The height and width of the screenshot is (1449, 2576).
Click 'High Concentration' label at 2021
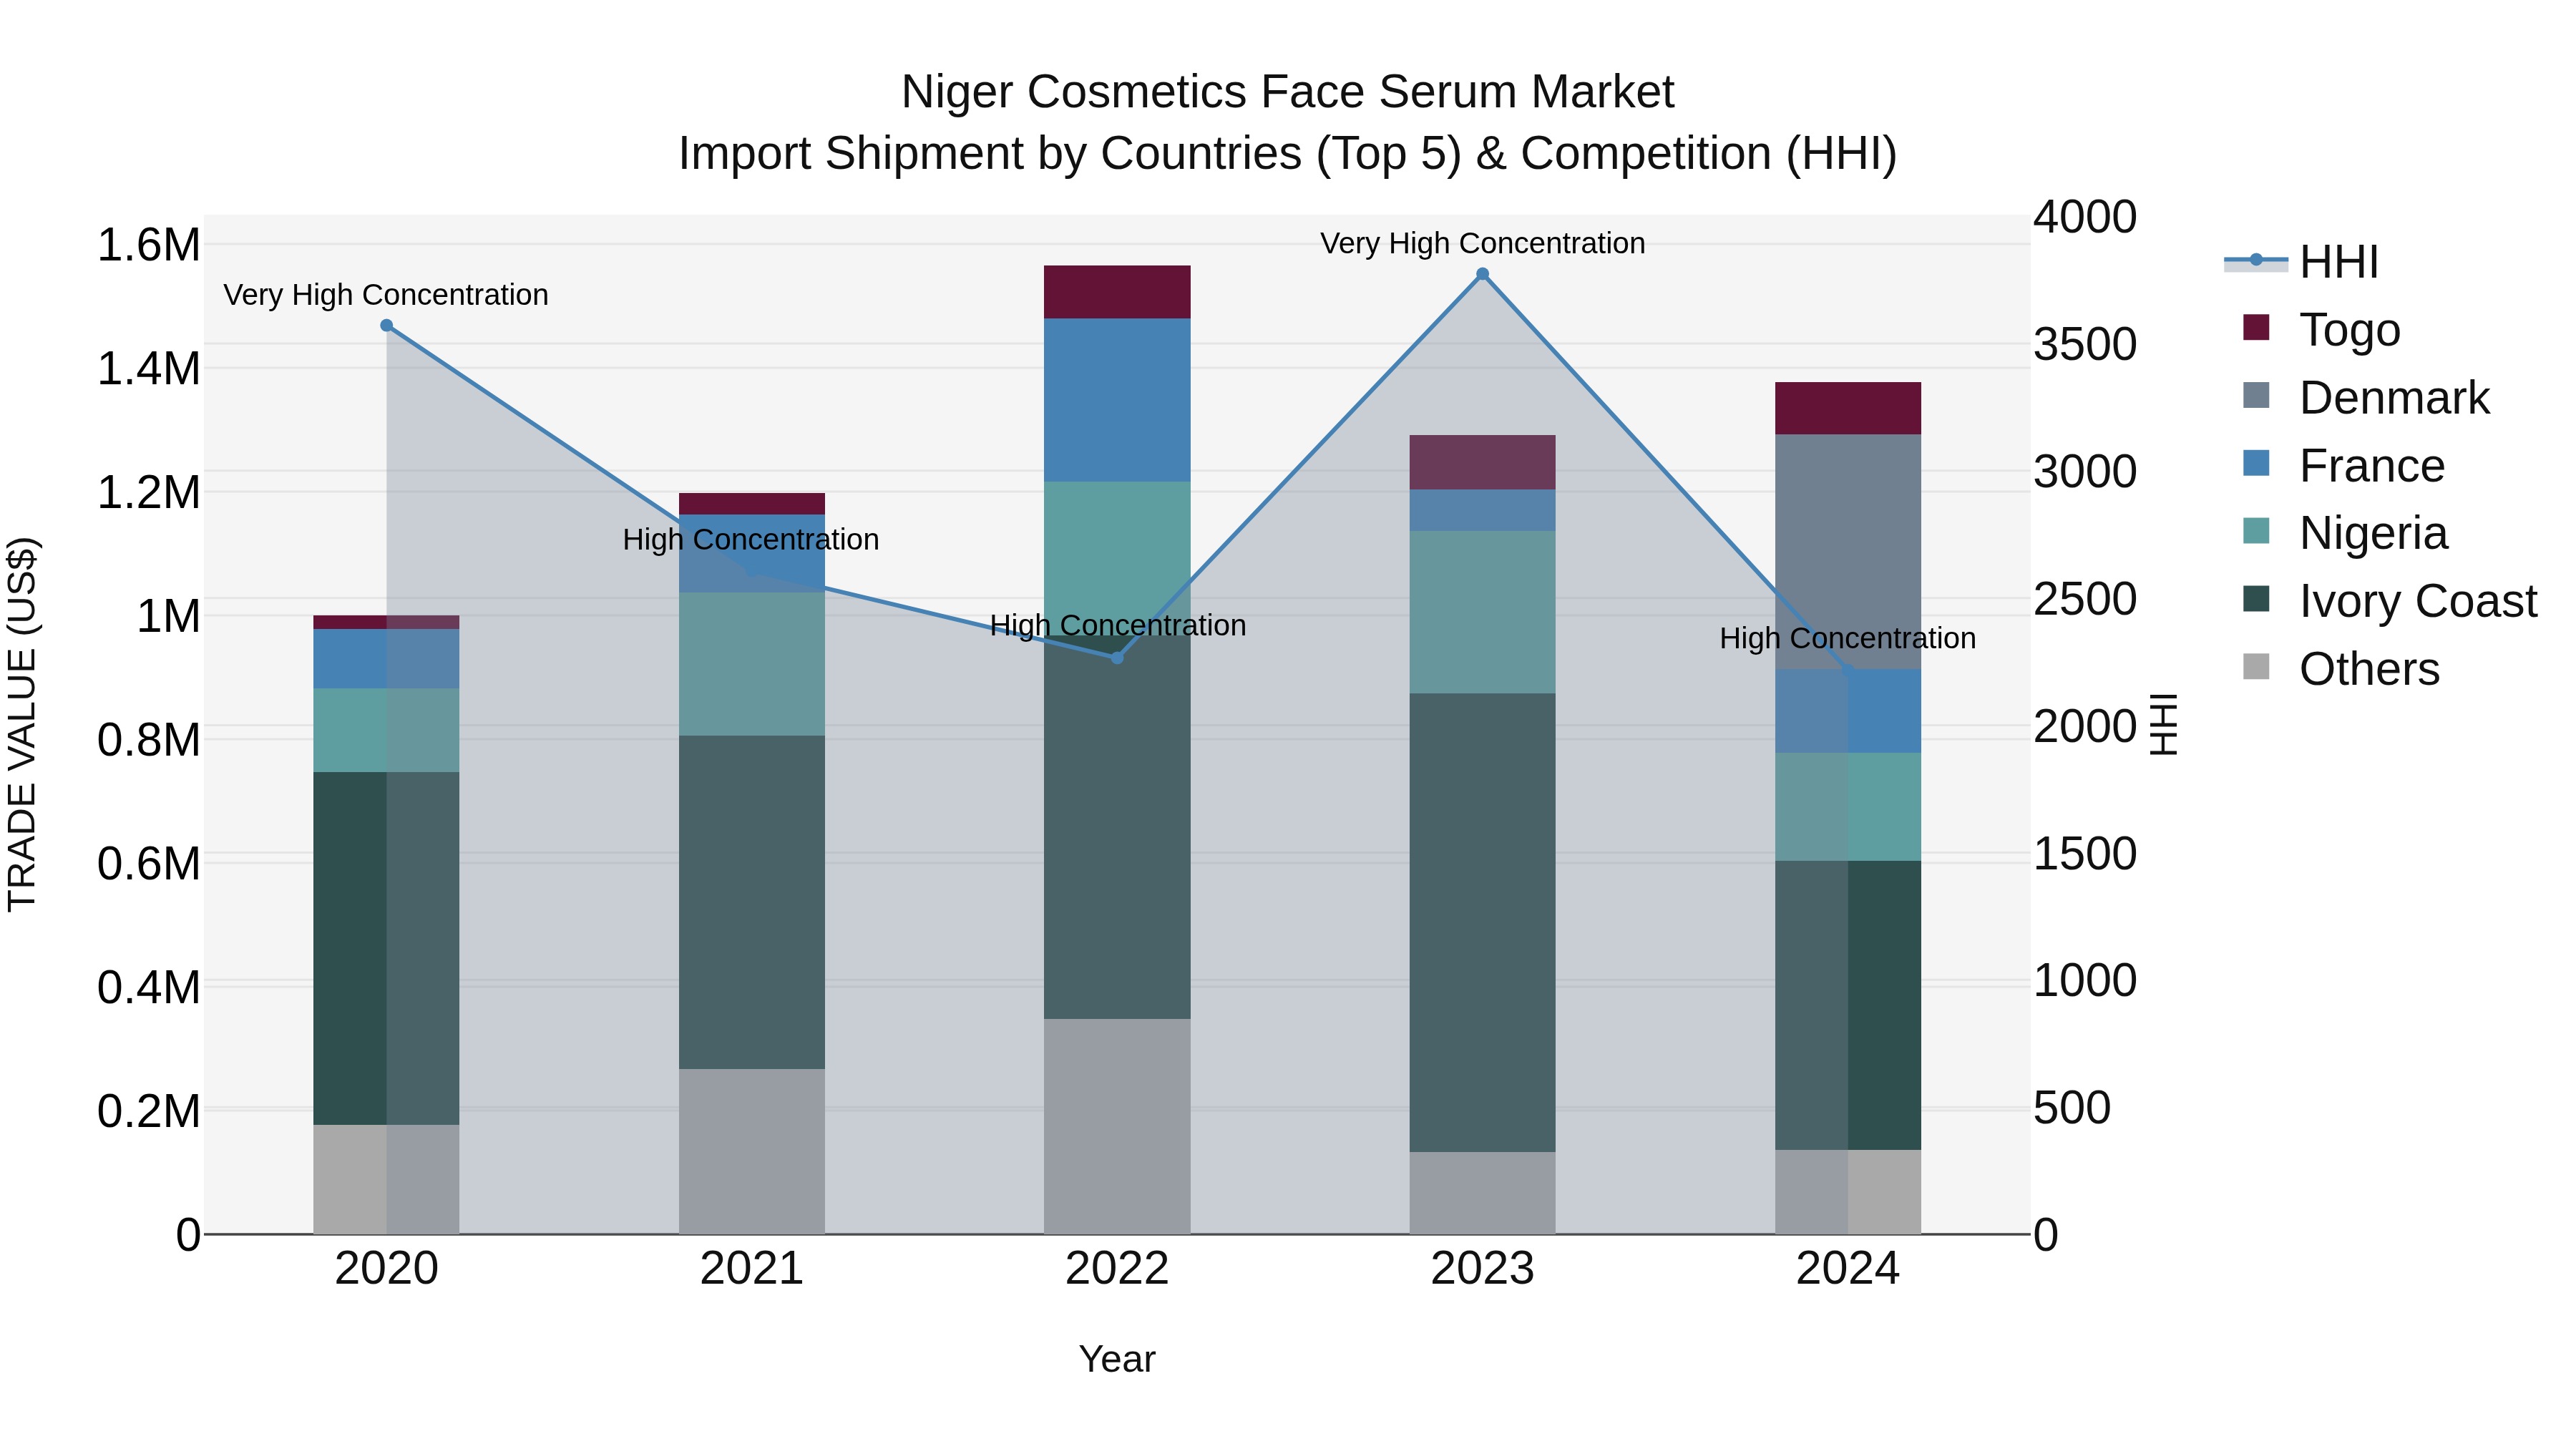pyautogui.click(x=751, y=540)
